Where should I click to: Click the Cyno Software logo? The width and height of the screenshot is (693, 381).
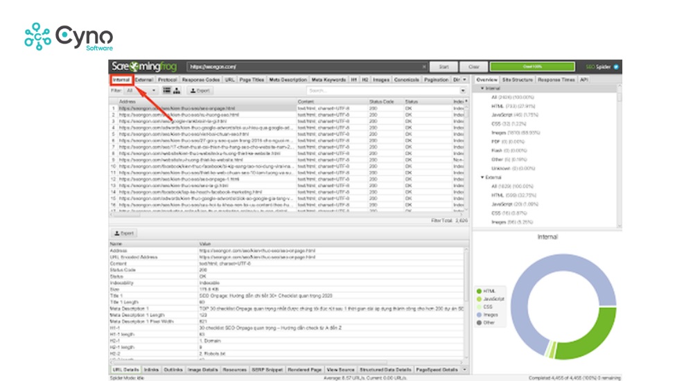click(68, 36)
